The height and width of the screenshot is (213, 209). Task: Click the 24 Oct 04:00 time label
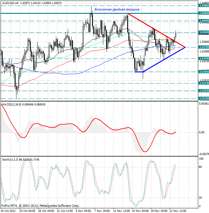[27, 211]
